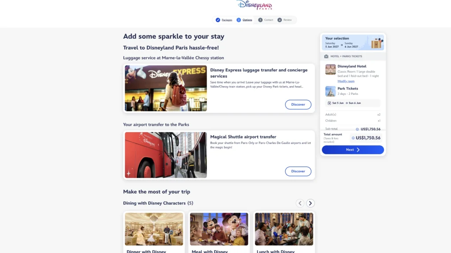Open the Park Tickets castle thumbnail
The width and height of the screenshot is (451, 253).
click(330, 91)
